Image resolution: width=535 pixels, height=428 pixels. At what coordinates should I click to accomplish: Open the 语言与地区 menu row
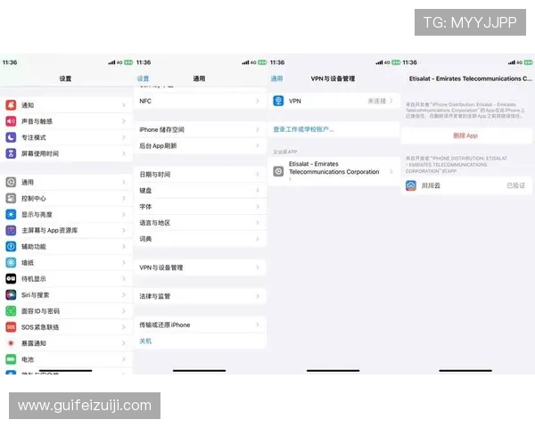(x=200, y=223)
